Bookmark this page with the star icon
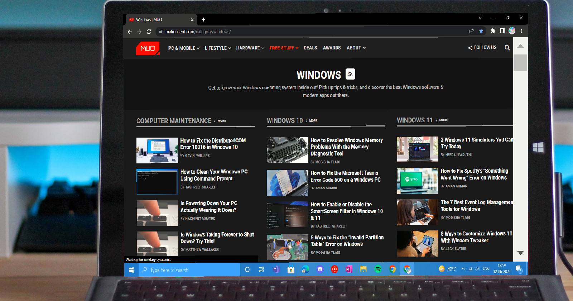Viewport: 573px width, 301px height. (481, 31)
